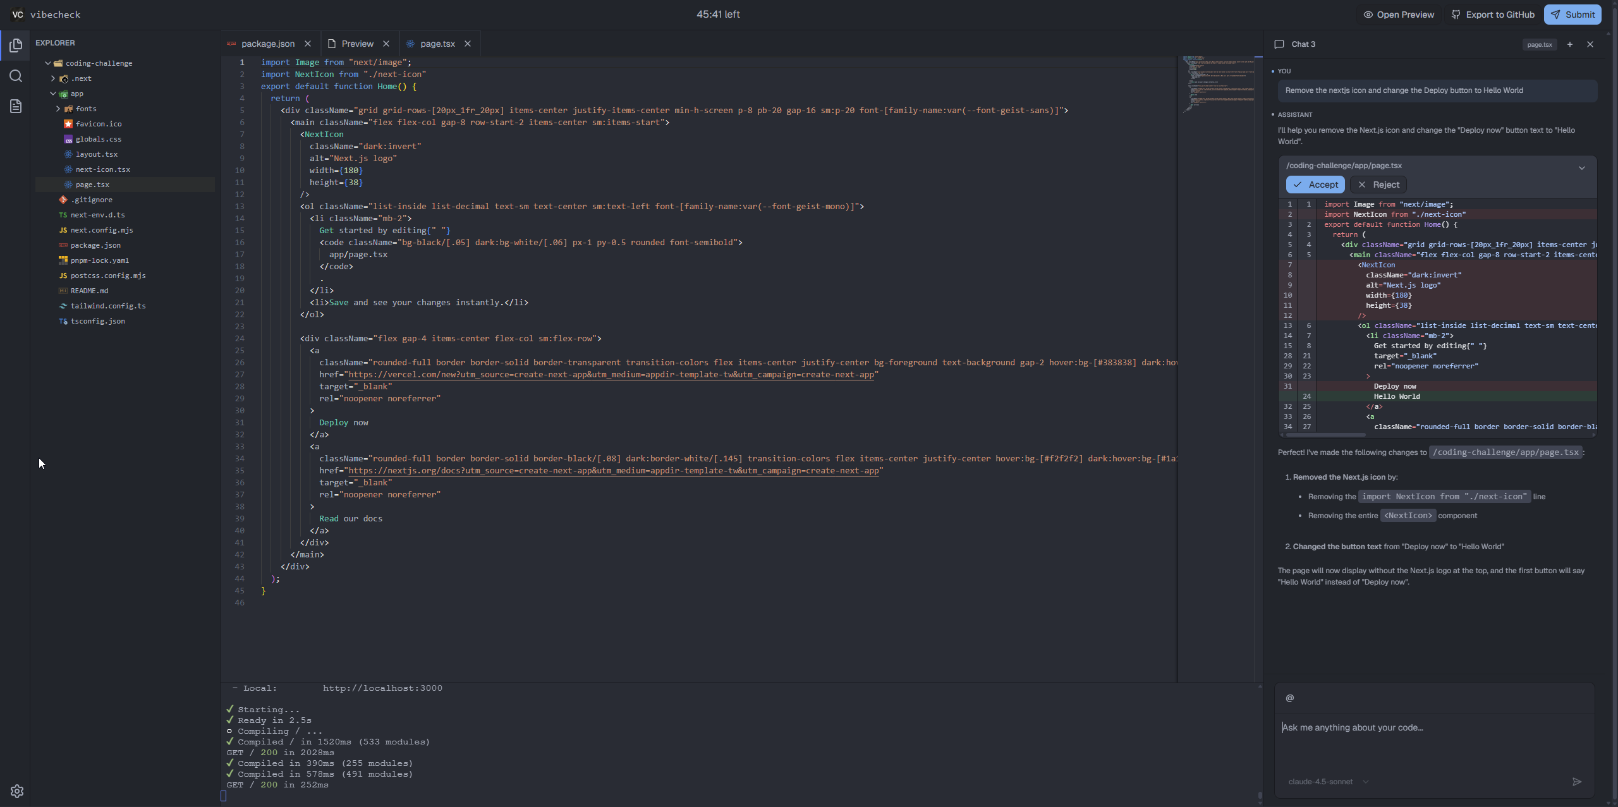Open Export to GitHub
This screenshot has height=807, width=1618.
point(1493,14)
